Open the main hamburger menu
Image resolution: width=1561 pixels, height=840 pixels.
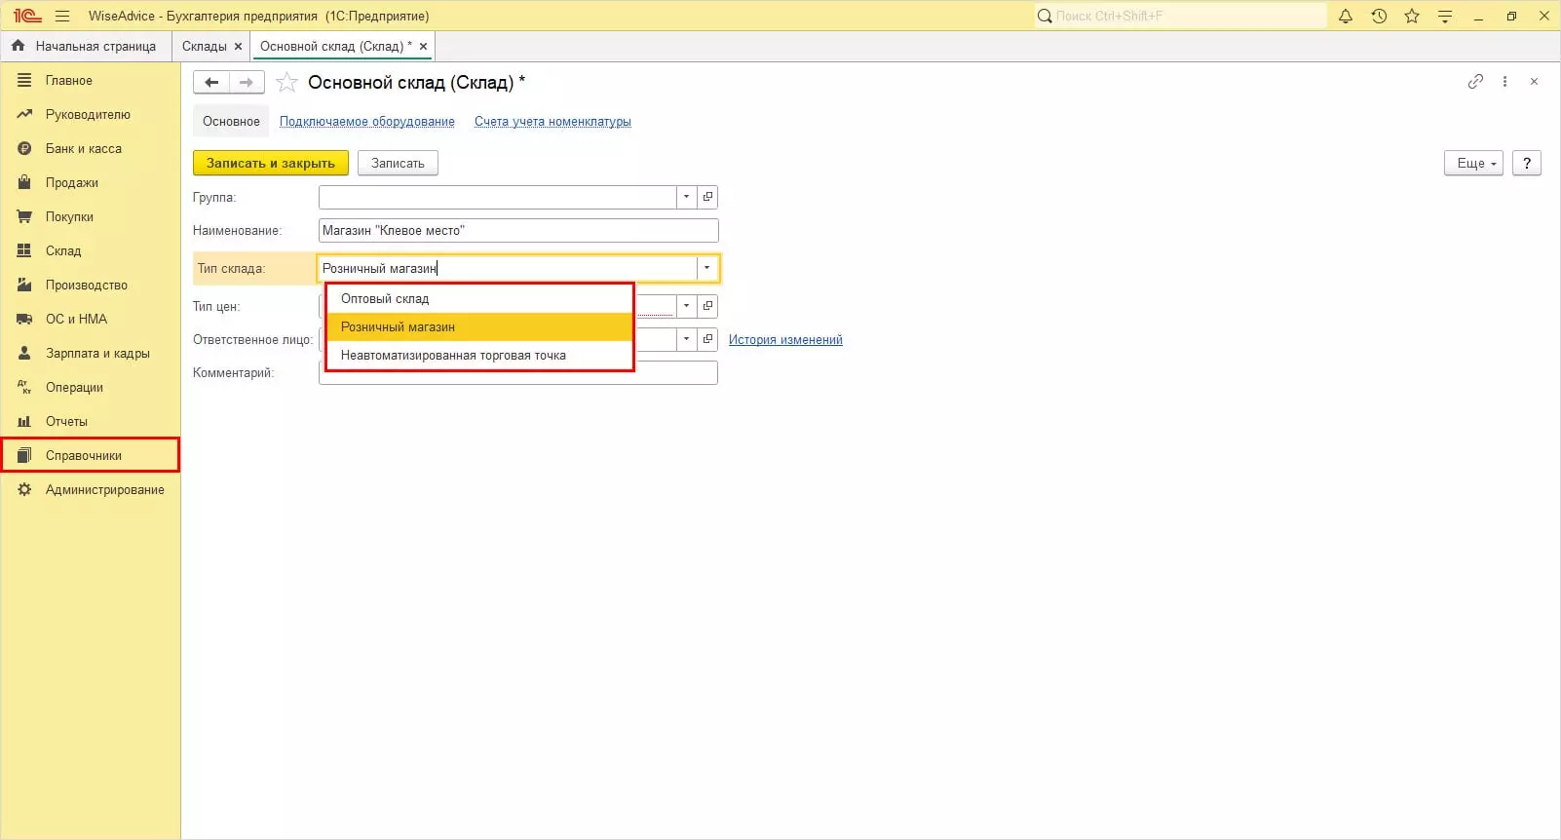pyautogui.click(x=62, y=16)
